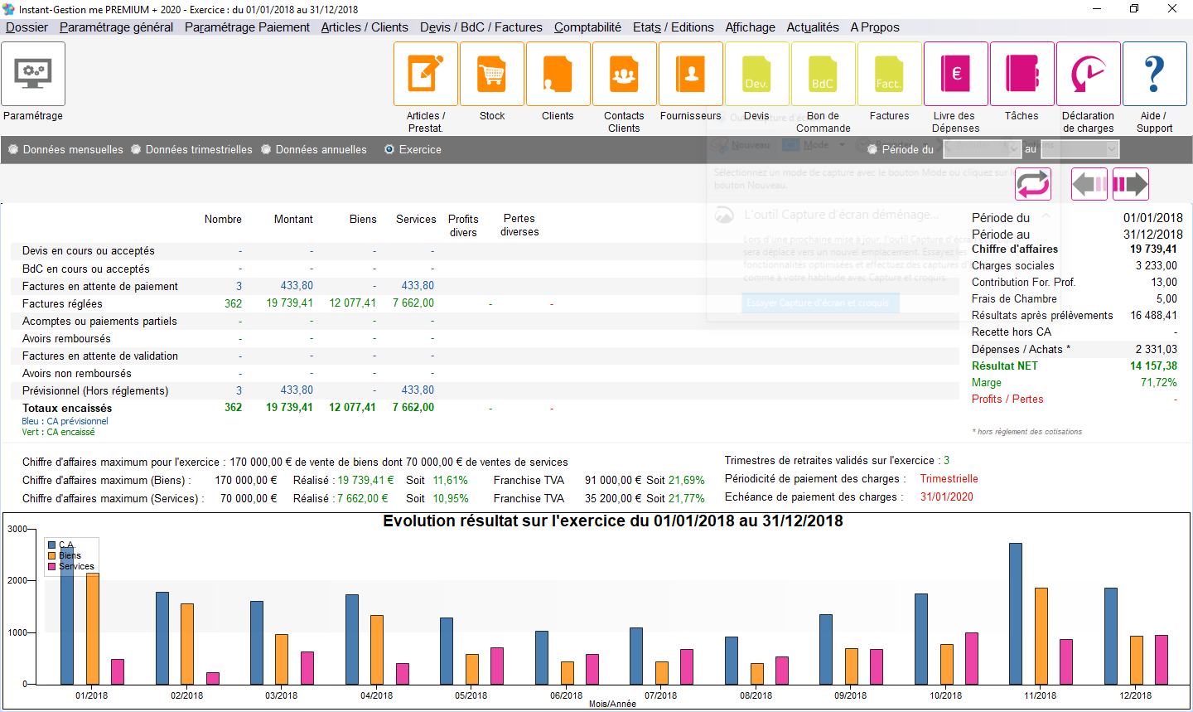Click 'Chiffre d'affaires' value 19 739,41
This screenshot has width=1193, height=712.
pyautogui.click(x=1153, y=249)
